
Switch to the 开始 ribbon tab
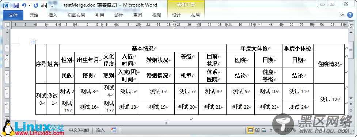[x=34, y=15]
